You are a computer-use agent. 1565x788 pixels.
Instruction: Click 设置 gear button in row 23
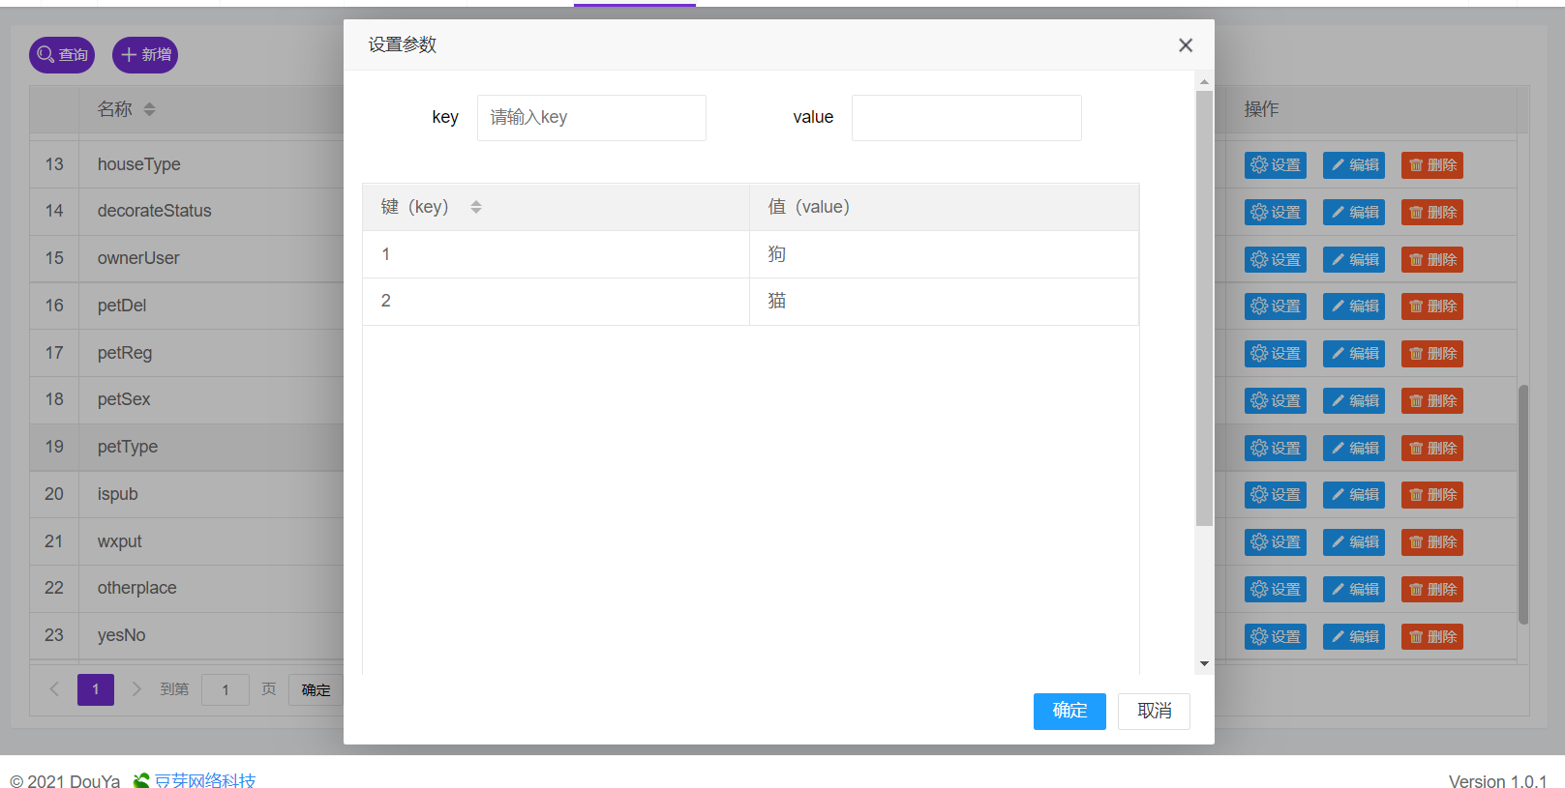(1276, 637)
